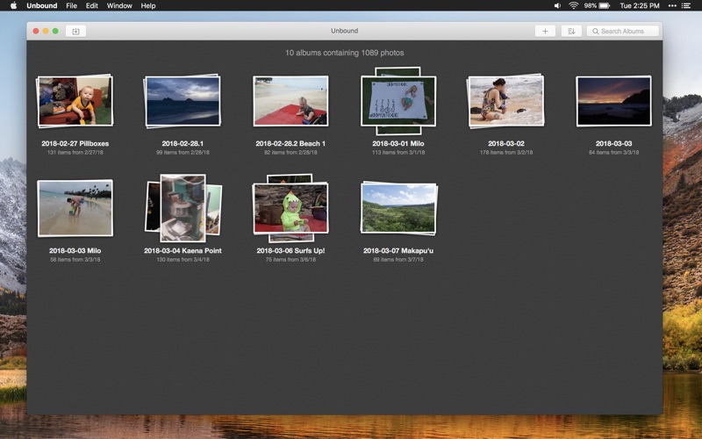
Task: Click the clock showing Tue 2:25 PM
Action: click(x=640, y=5)
